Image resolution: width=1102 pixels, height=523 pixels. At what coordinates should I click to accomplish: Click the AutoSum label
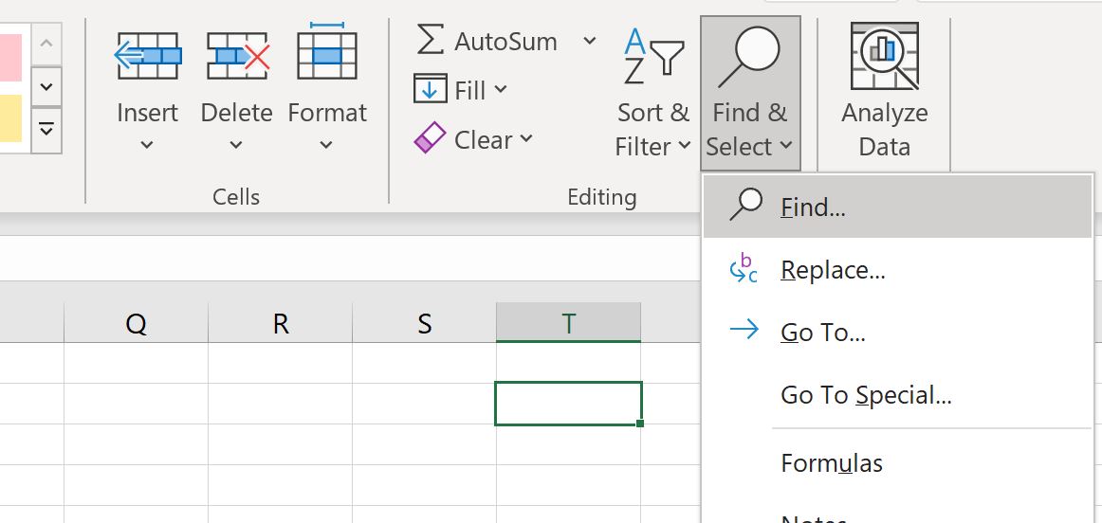(505, 42)
